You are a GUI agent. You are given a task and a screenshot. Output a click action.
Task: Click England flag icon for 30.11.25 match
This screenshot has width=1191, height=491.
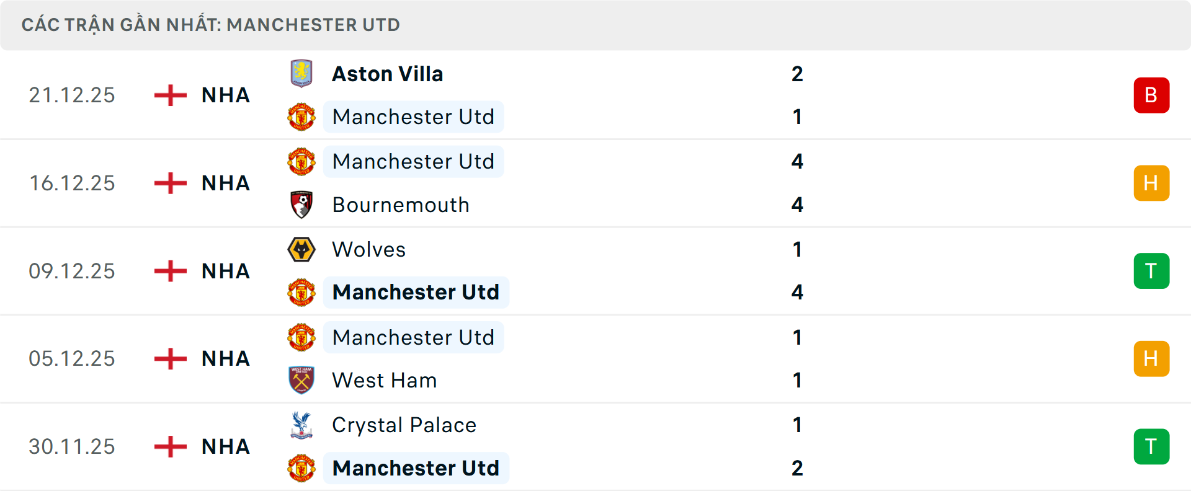tap(171, 446)
